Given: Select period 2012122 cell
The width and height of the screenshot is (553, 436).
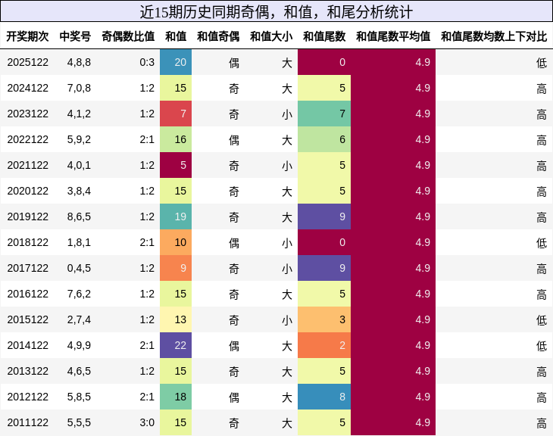Looking at the screenshot, I should (27, 397).
